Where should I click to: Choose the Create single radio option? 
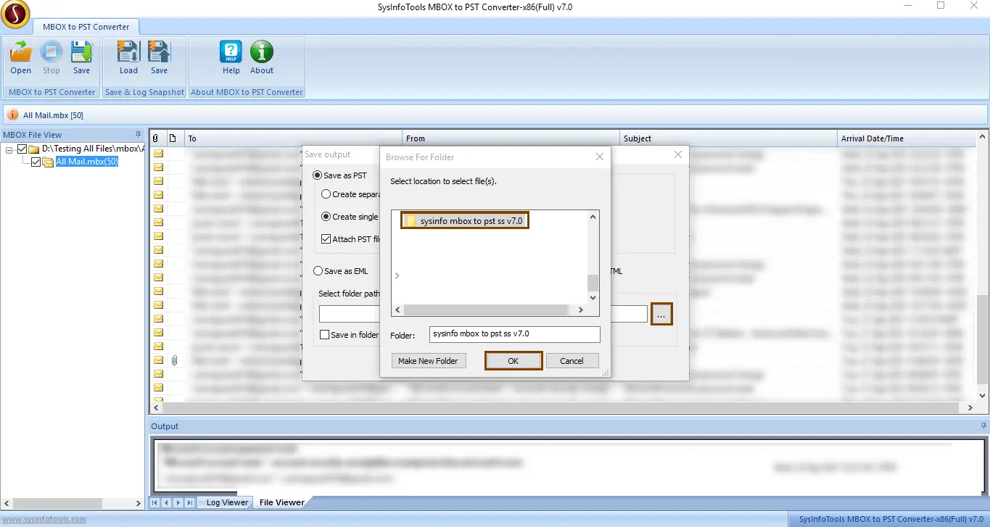click(x=326, y=217)
